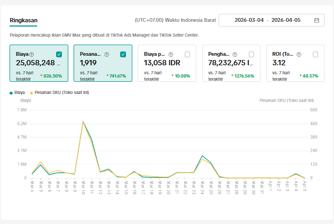Switch to the Ringkasan tab
This screenshot has width=334, height=224.
pyautogui.click(x=23, y=20)
